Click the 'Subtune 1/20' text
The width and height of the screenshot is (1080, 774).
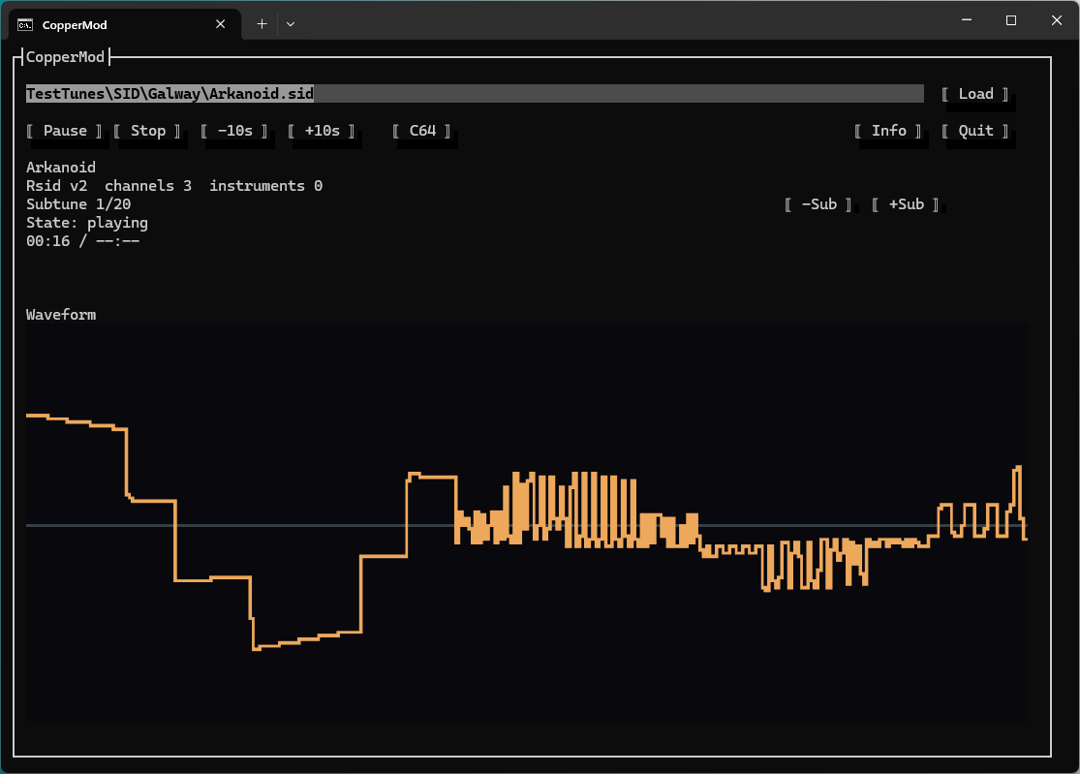pos(78,204)
